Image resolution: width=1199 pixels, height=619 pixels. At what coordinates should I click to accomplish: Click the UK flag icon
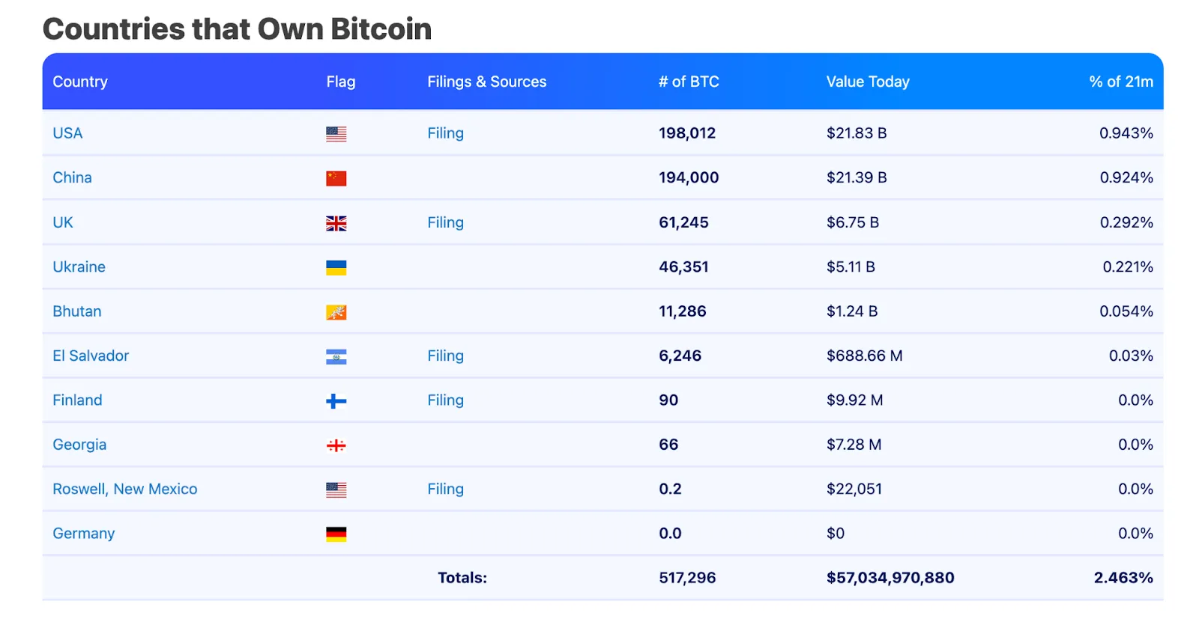pos(336,222)
